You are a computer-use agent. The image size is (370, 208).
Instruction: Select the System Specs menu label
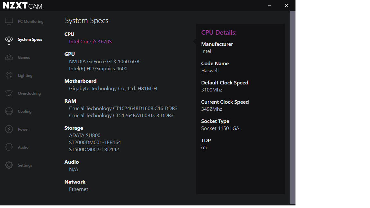30,39
